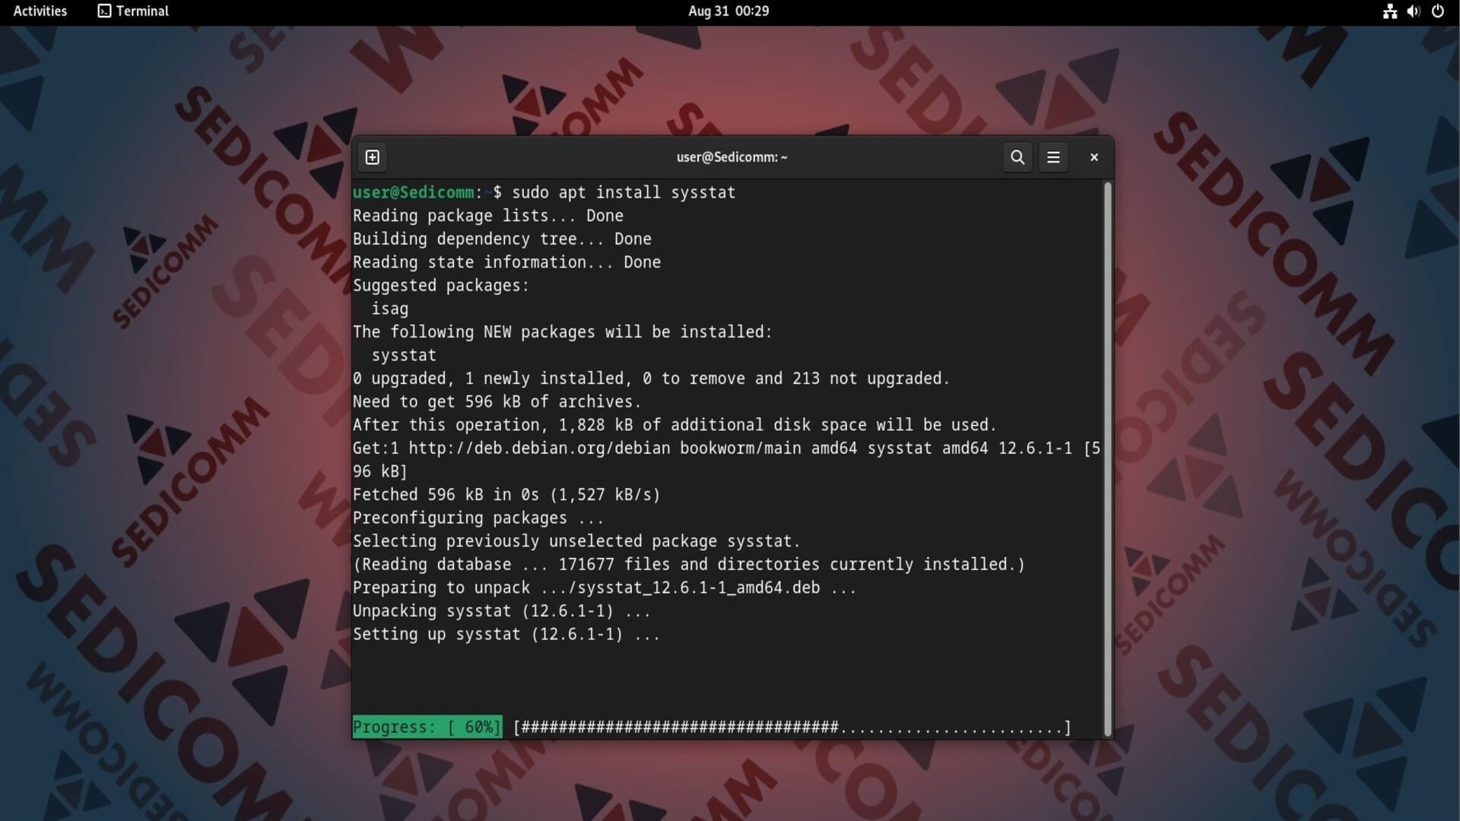Click the terminal search magnifier icon
1460x821 pixels.
tap(1017, 157)
